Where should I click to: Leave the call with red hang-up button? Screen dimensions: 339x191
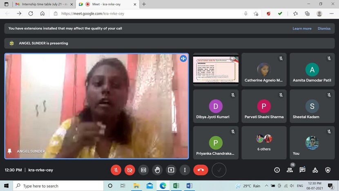[x=201, y=170]
